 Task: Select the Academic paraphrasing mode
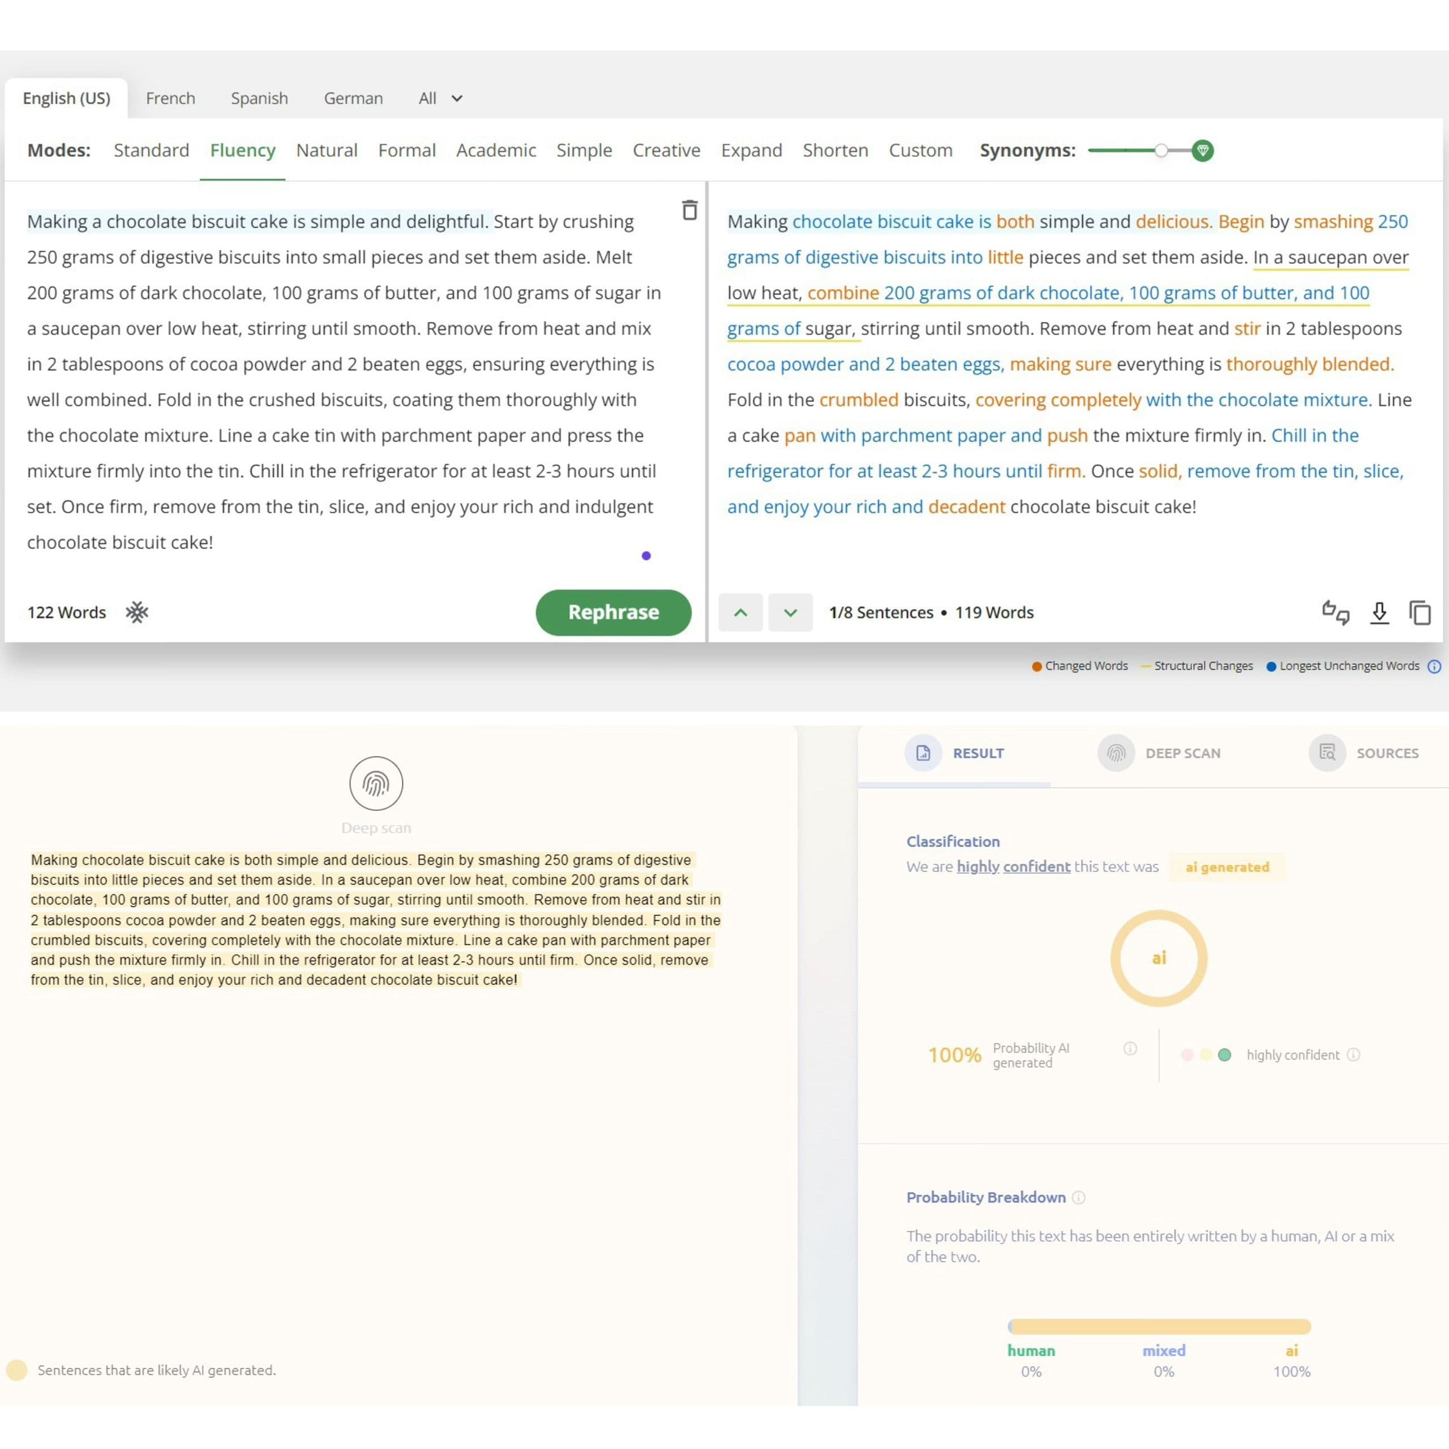click(496, 150)
